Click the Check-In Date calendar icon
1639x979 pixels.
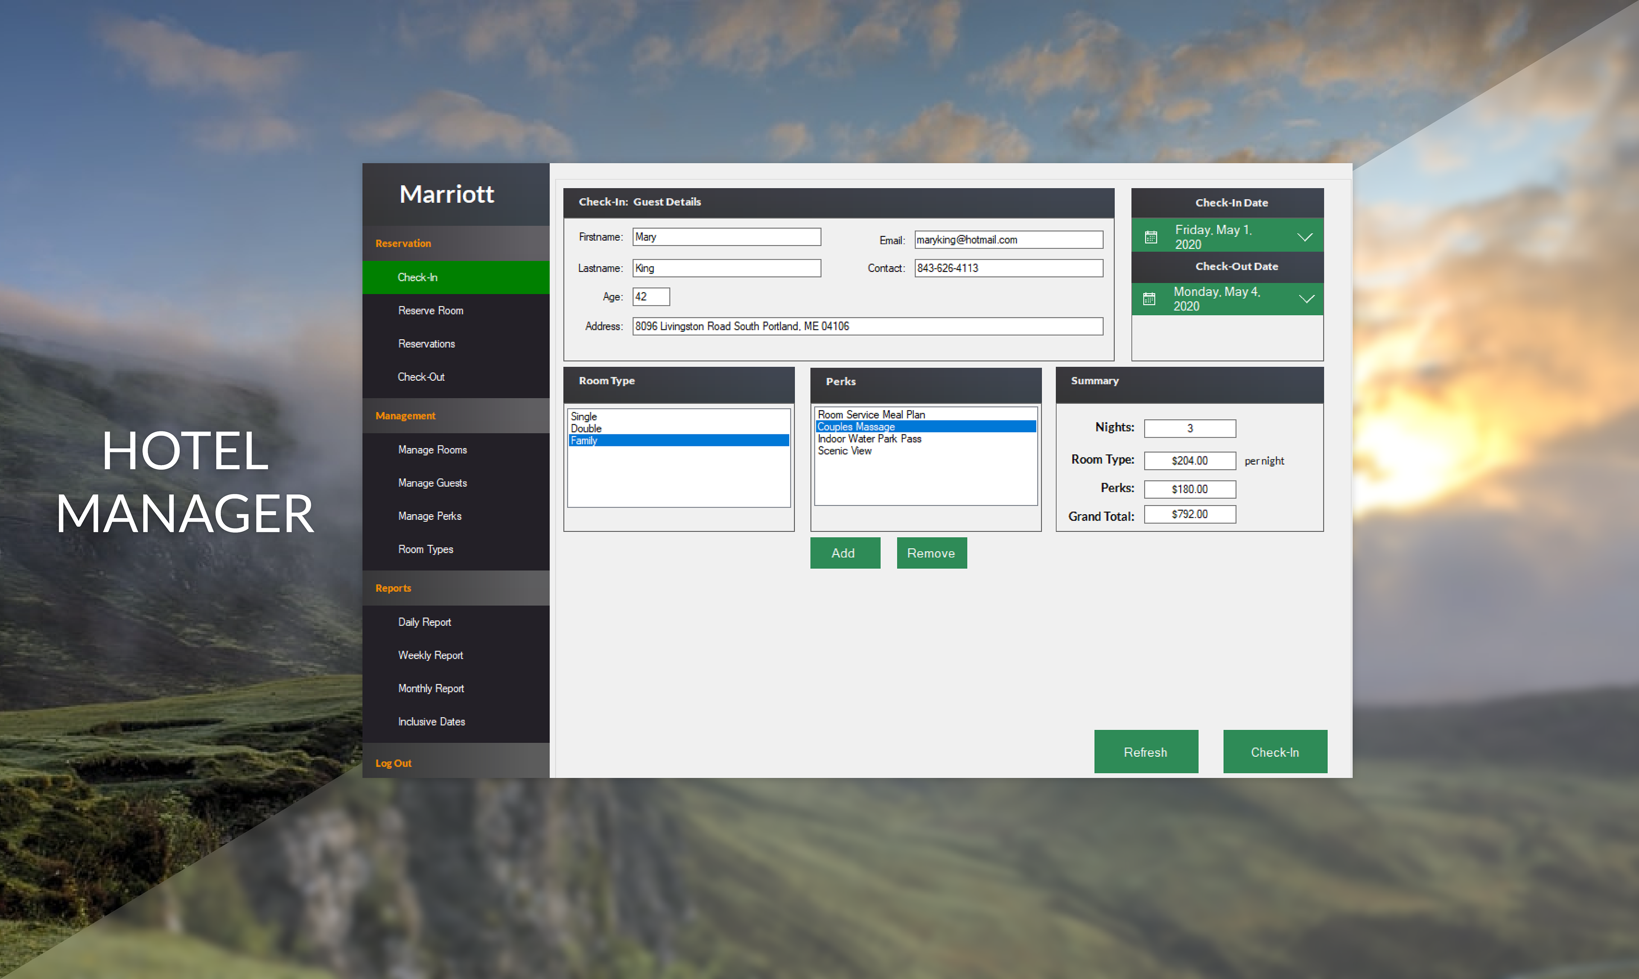click(x=1151, y=237)
